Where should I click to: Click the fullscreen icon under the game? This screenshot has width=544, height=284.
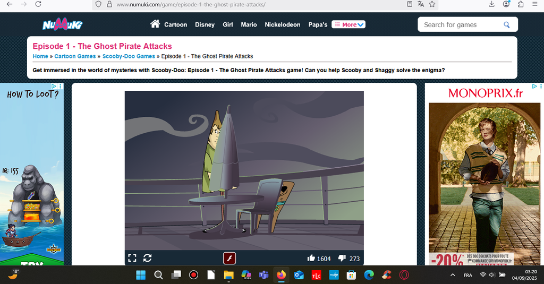pyautogui.click(x=132, y=258)
